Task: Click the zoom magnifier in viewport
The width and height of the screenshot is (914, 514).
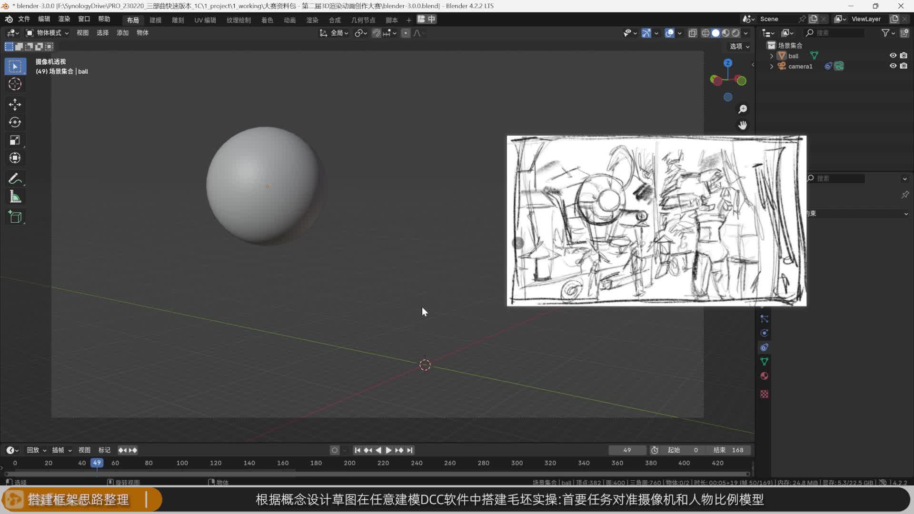Action: (x=743, y=109)
